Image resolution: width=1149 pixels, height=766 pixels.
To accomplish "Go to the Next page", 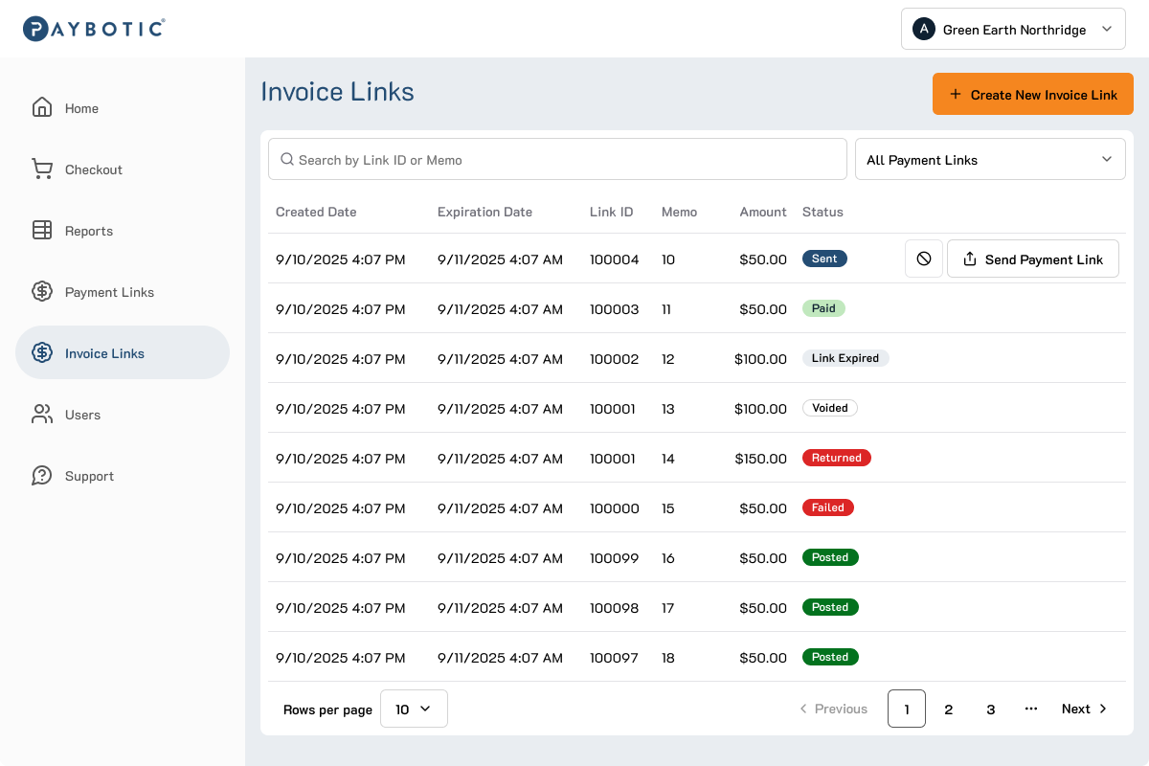I will click(x=1084, y=709).
